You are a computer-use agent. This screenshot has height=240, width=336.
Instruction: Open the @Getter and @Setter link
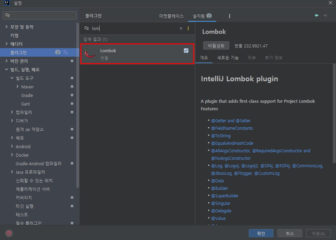point(231,121)
